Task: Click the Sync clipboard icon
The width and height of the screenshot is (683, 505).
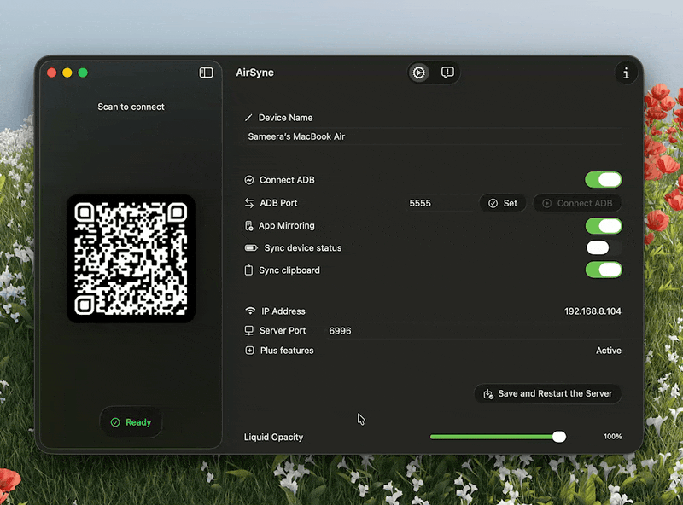Action: coord(249,270)
